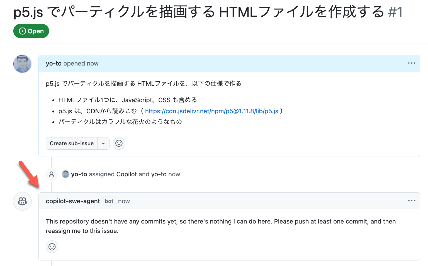
Task: Click yo-to's large profile avatar
Action: [22, 64]
